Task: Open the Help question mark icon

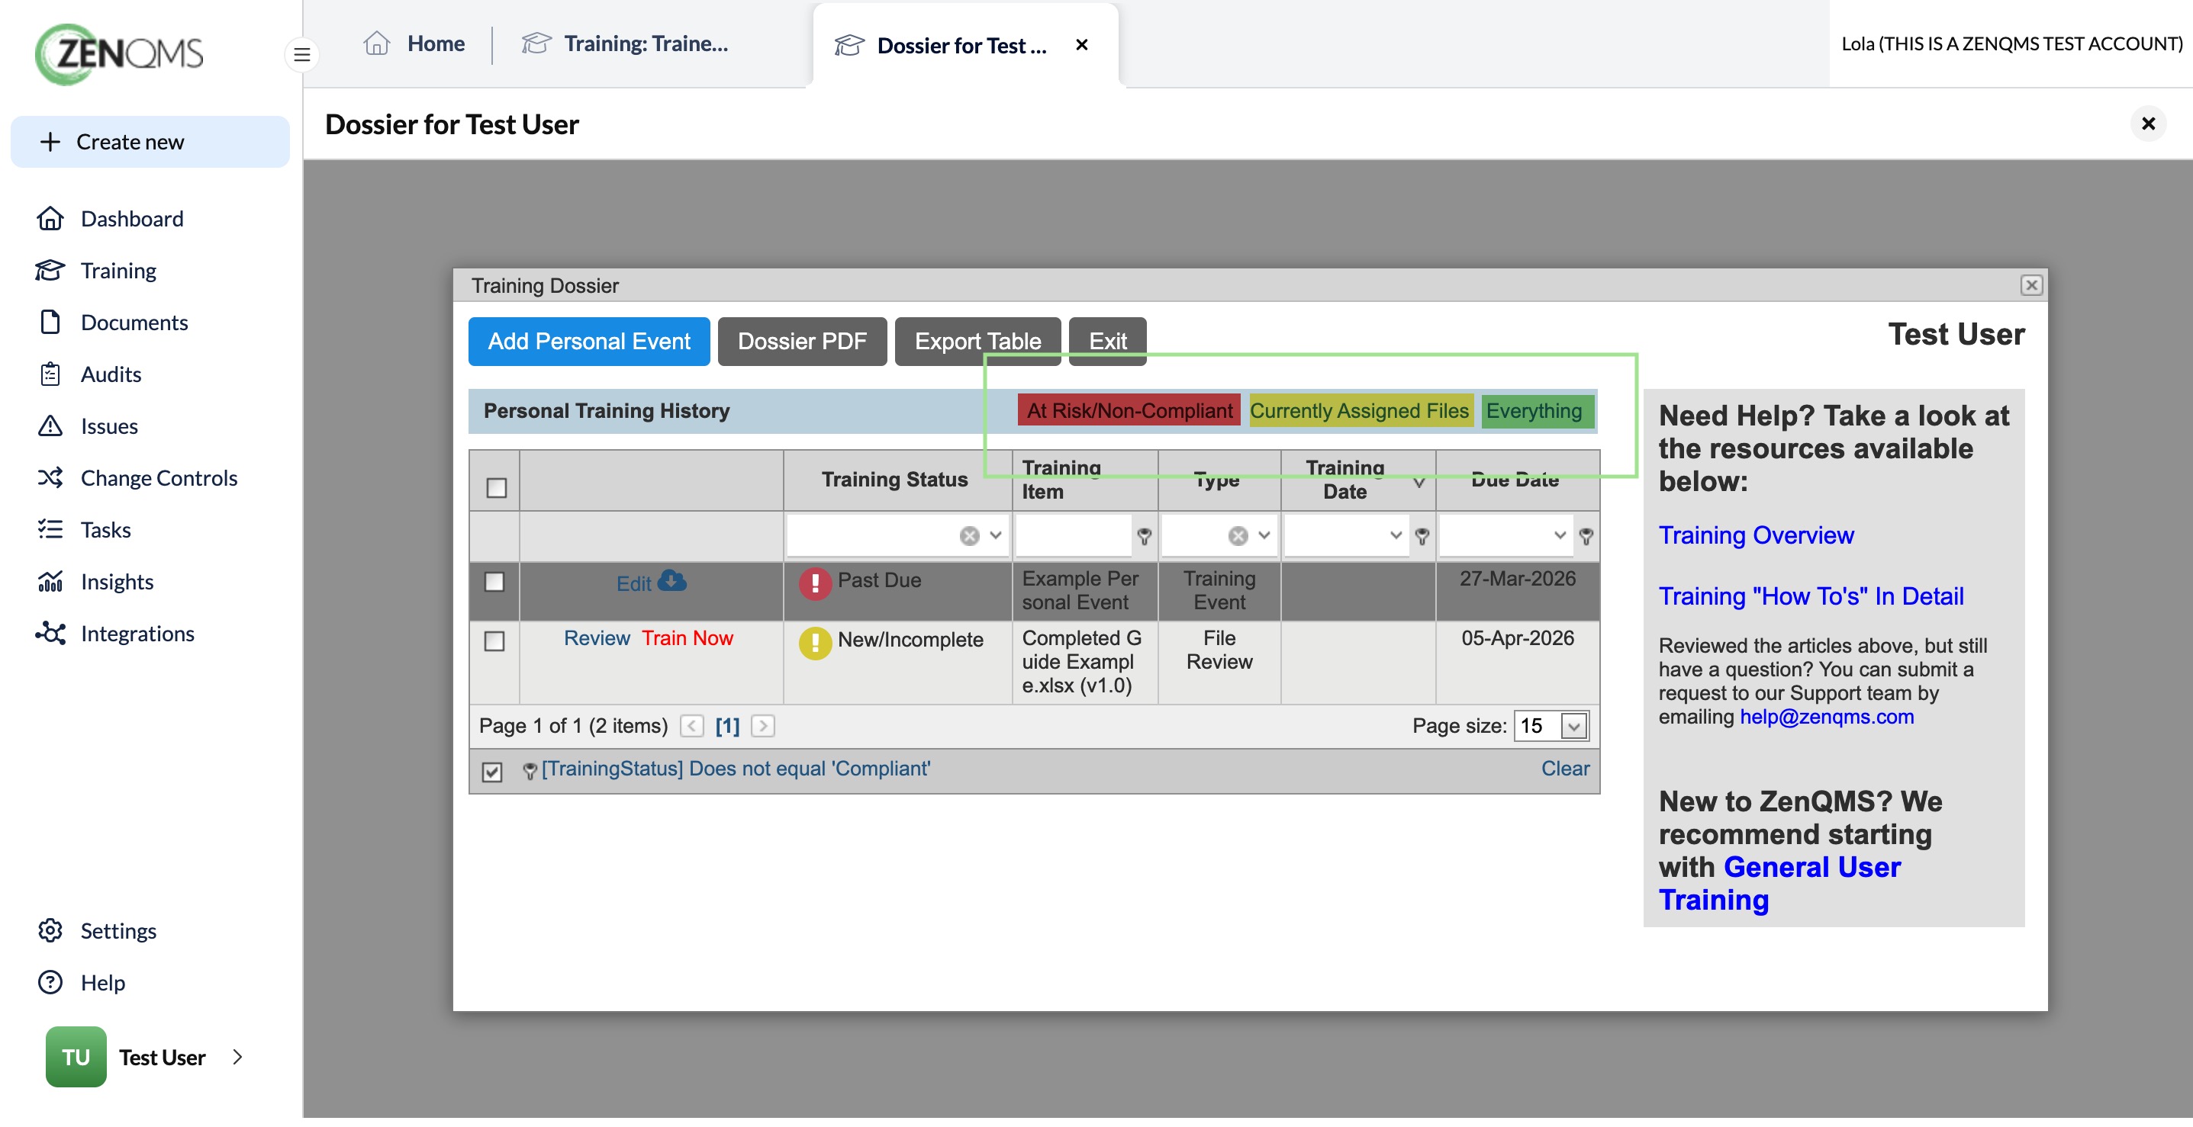Action: [50, 982]
